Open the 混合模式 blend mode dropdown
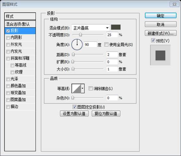 90,28
